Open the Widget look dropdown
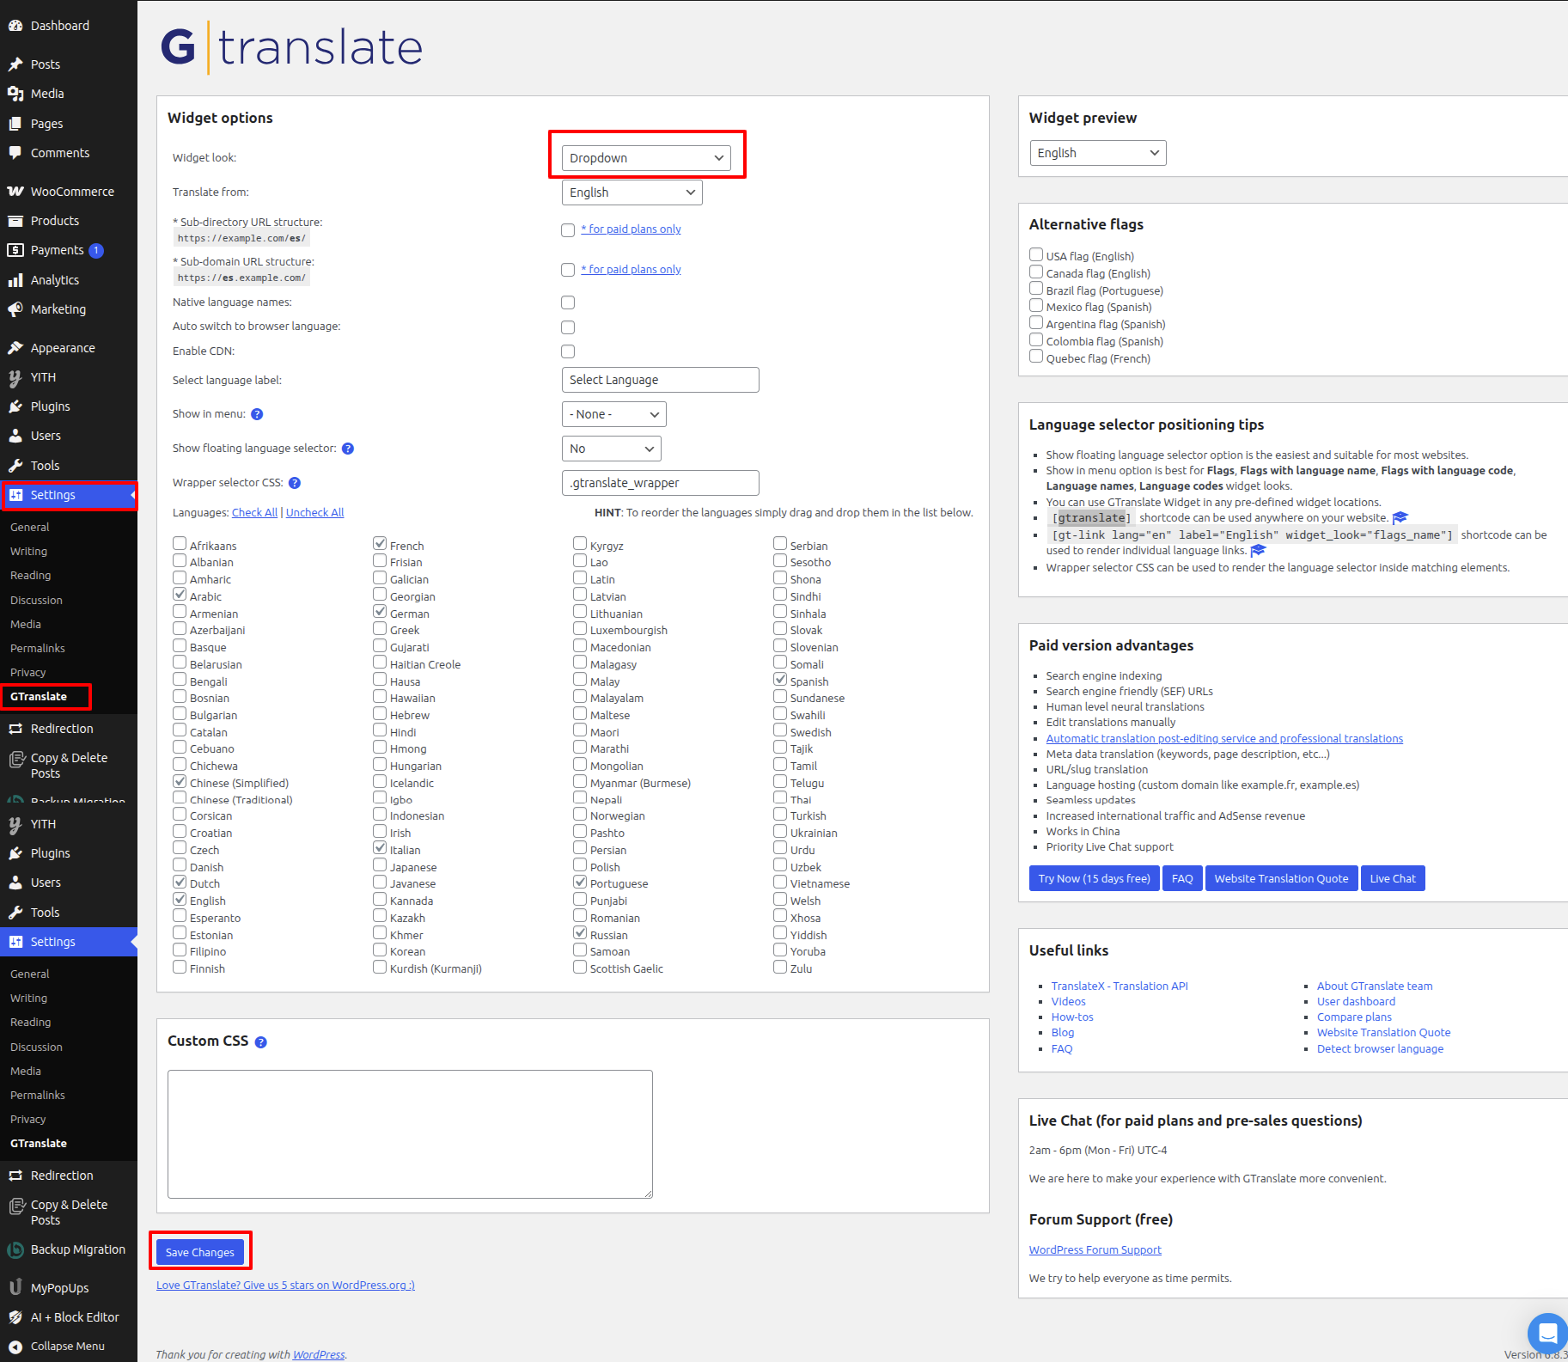 pos(646,158)
